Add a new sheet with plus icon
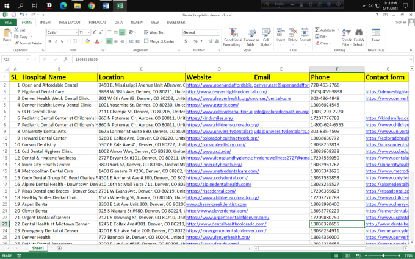The image size is (415, 259). 59,248
